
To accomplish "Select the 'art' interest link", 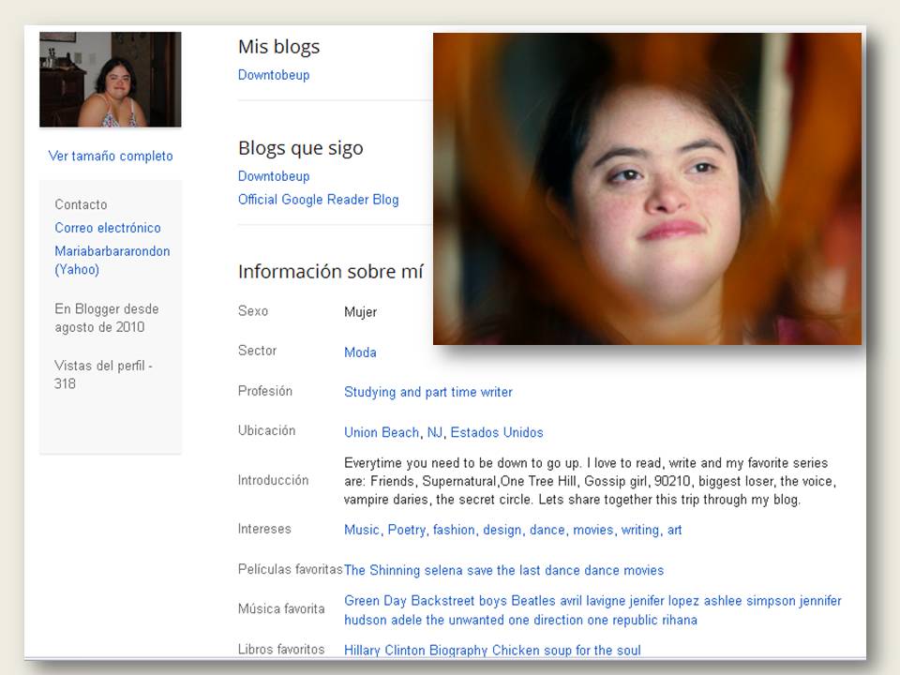I will click(674, 530).
